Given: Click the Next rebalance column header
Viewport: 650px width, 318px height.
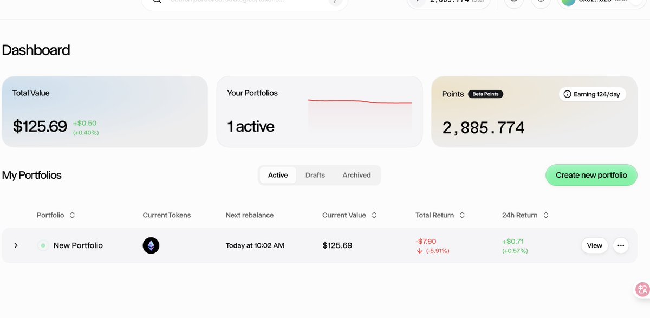Looking at the screenshot, I should [250, 215].
